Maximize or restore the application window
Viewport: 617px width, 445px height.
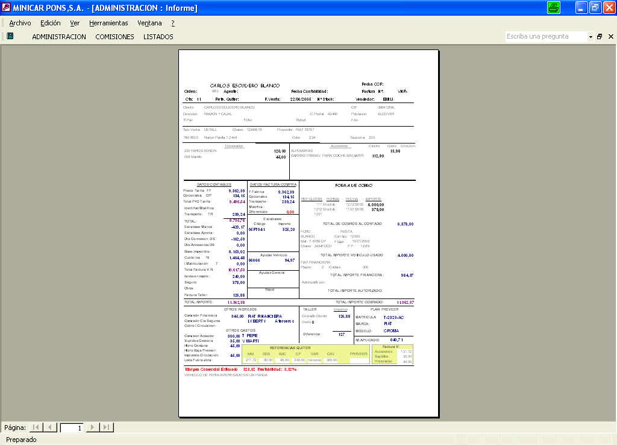coord(595,7)
